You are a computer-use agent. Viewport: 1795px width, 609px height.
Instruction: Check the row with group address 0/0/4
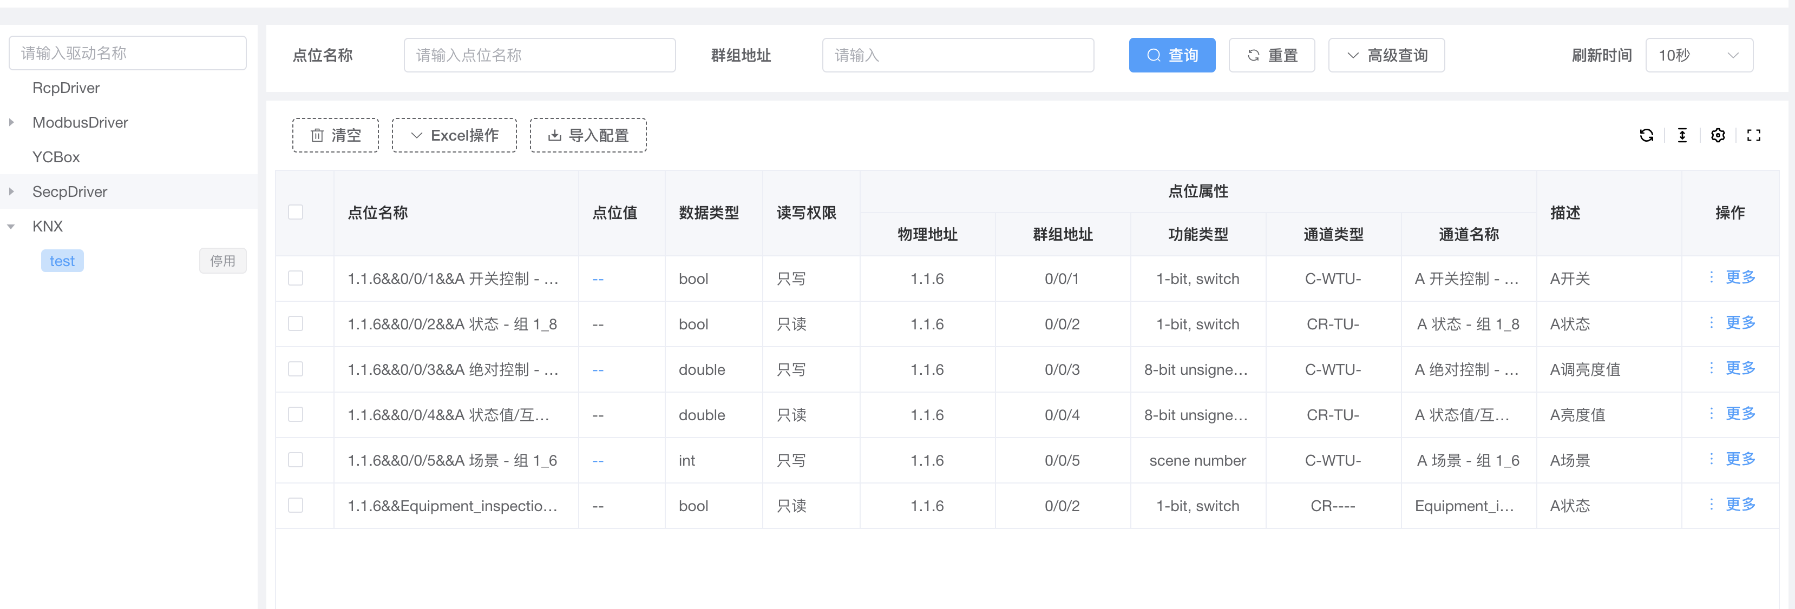[296, 415]
